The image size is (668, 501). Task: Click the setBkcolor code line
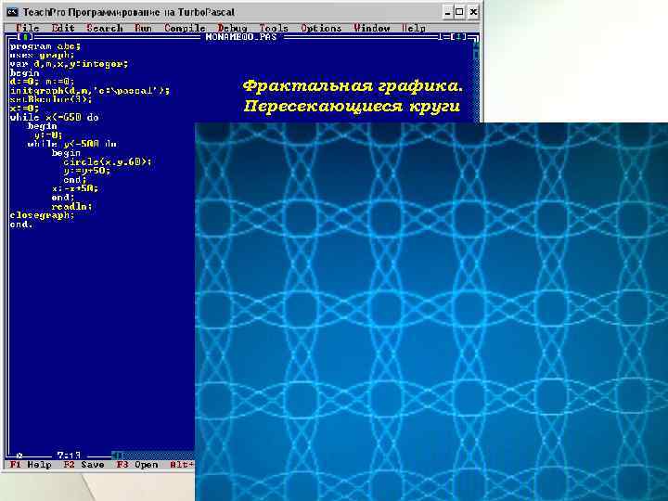[x=51, y=99]
